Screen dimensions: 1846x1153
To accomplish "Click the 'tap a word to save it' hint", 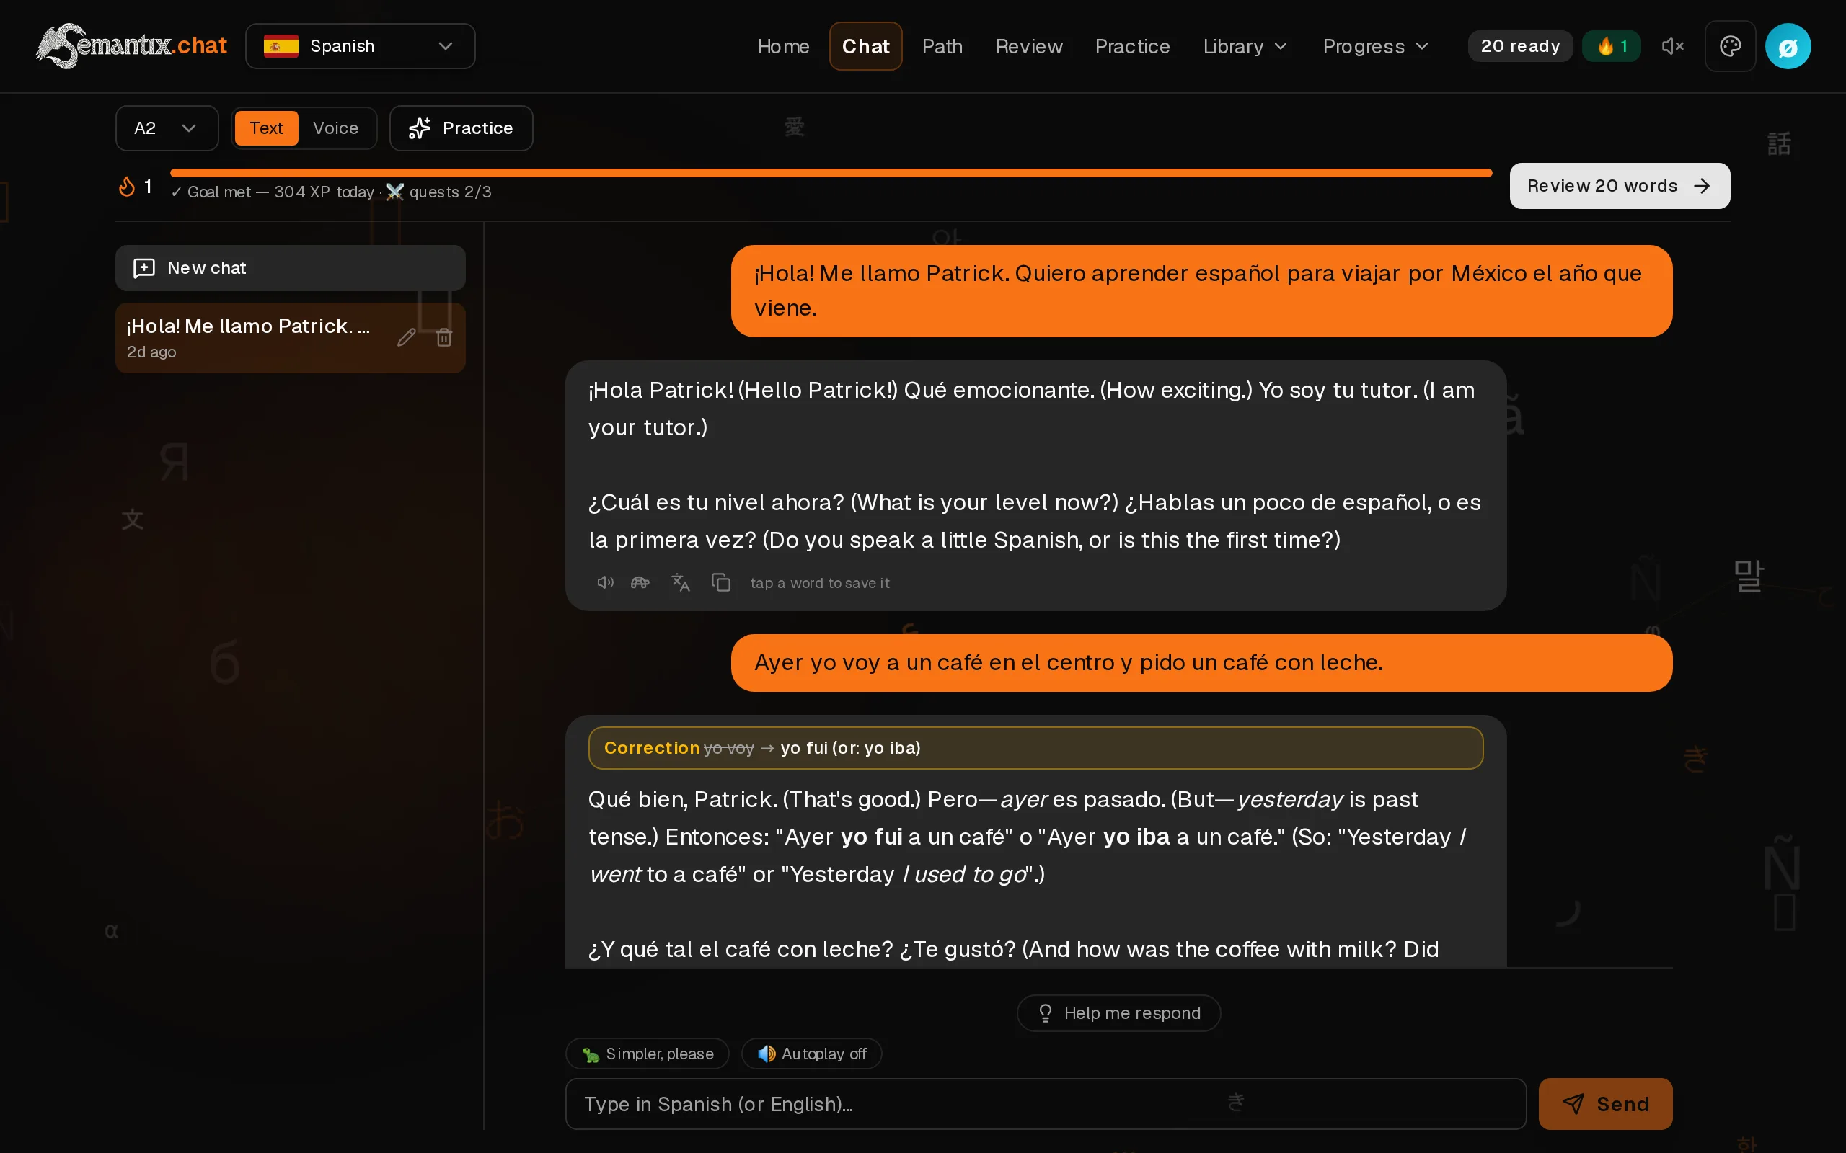I will pos(820,582).
